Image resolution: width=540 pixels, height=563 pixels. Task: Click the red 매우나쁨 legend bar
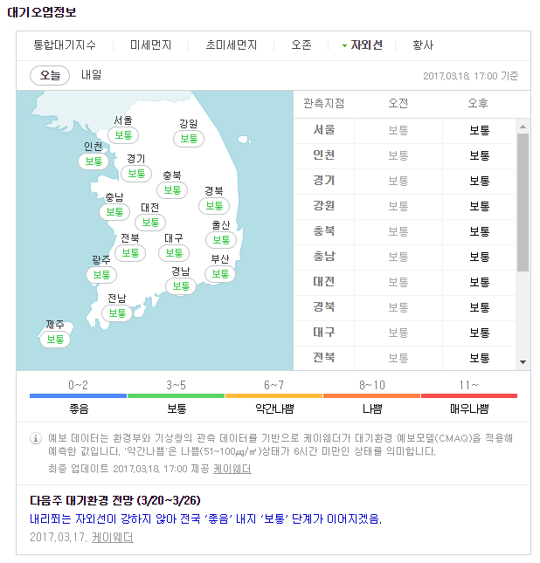[469, 395]
